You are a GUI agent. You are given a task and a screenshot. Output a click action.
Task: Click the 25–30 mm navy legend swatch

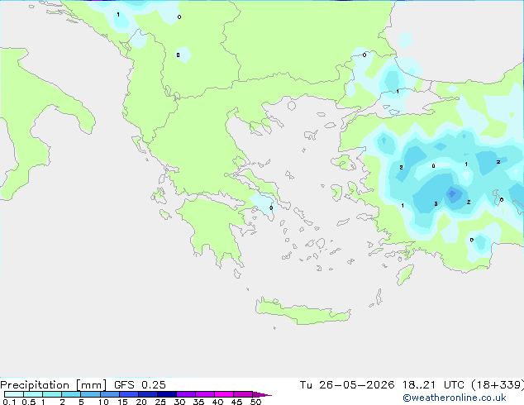click(x=167, y=394)
